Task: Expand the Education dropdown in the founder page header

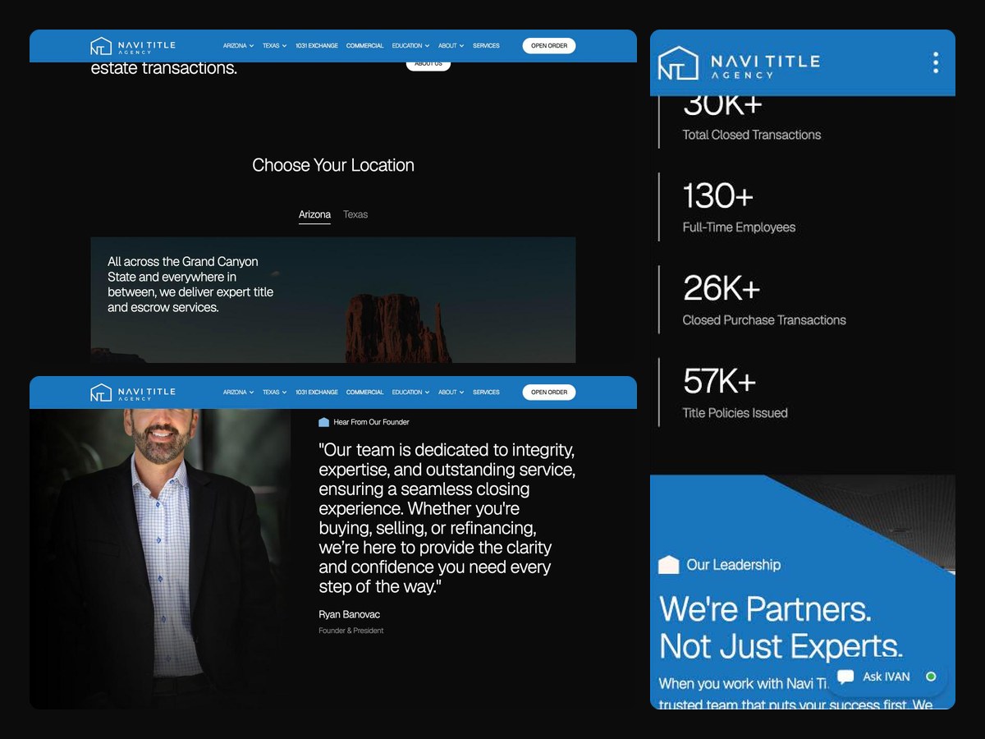Action: coord(410,392)
